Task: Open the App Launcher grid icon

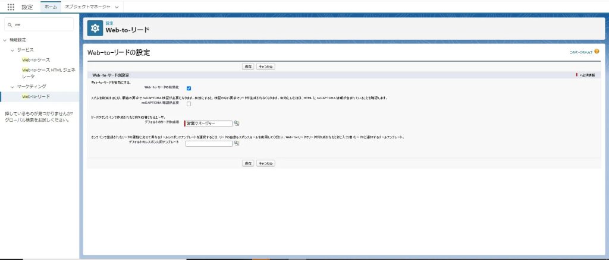Action: 11,7
